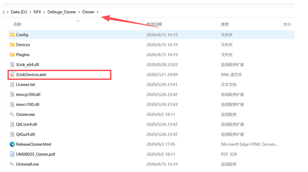Click the License.txt document icon

(12, 85)
